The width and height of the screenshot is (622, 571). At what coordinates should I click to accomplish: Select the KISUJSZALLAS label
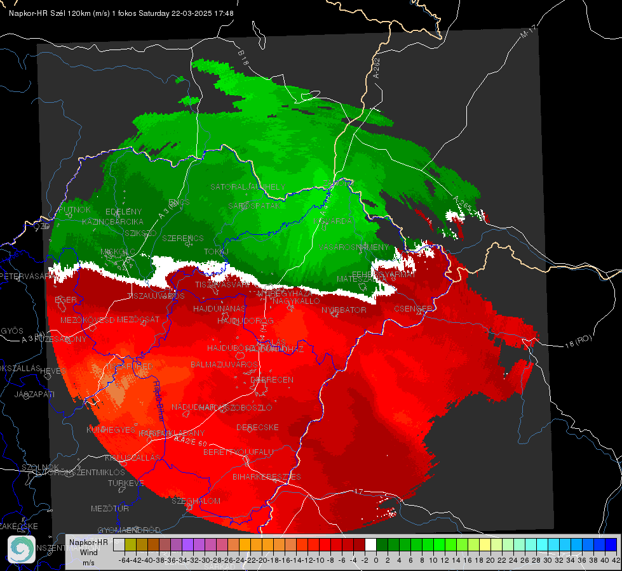coord(133,457)
